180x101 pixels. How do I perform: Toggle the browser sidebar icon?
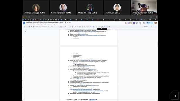tap(29, 17)
